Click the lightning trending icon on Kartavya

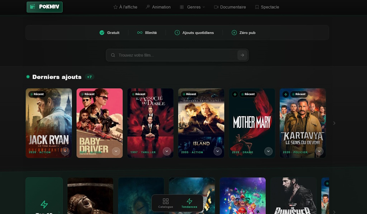(286, 94)
